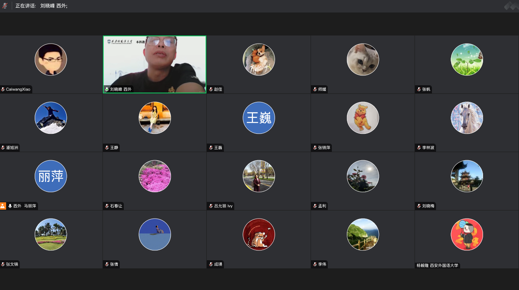Click muted mic indicator for 李伟
519x290 pixels.
[315, 264]
